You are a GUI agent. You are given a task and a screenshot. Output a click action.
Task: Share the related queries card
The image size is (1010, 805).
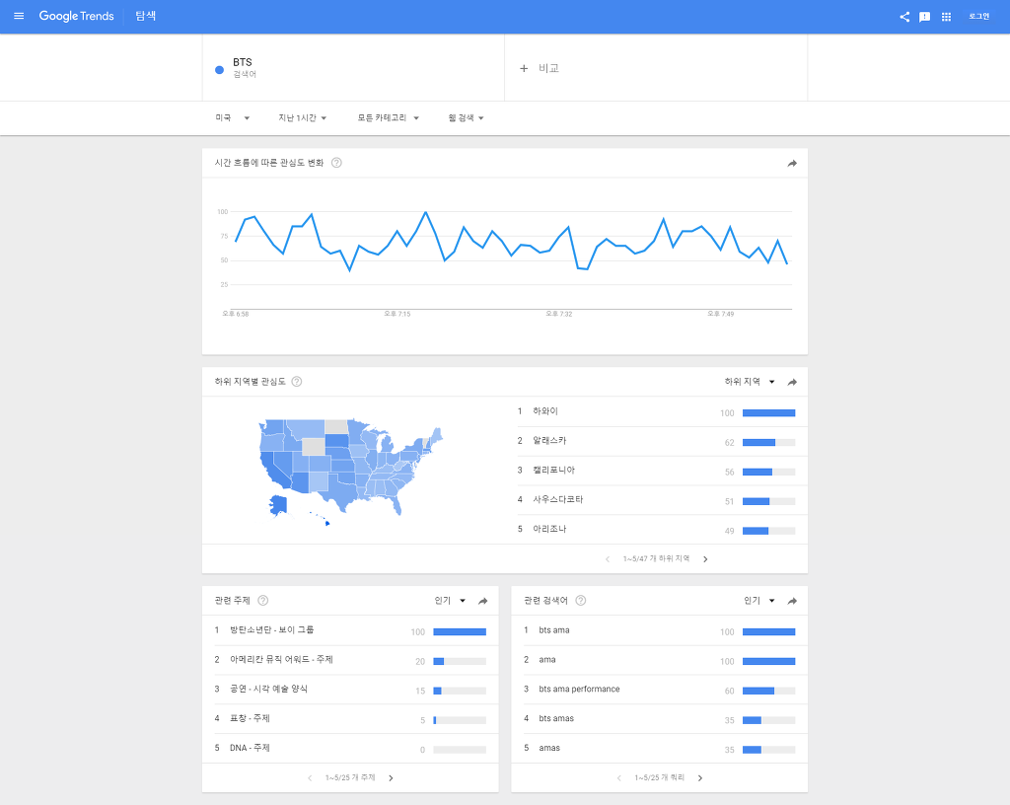792,602
